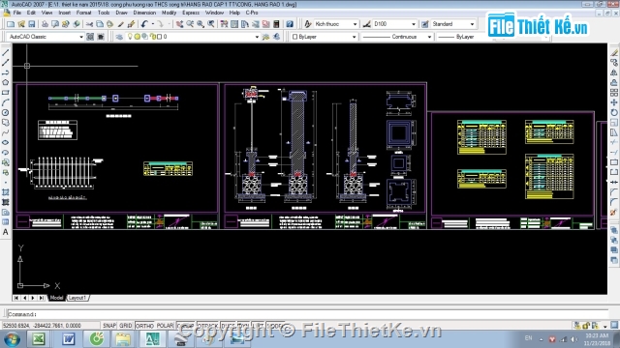Open Layer Properties Manager icon
This screenshot has height=348, width=620.
click(119, 37)
